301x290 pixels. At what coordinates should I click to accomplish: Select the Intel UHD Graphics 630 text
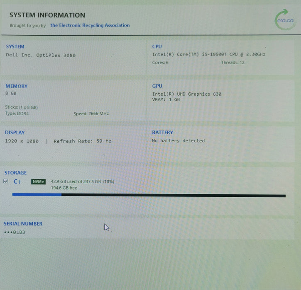pyautogui.click(x=186, y=94)
